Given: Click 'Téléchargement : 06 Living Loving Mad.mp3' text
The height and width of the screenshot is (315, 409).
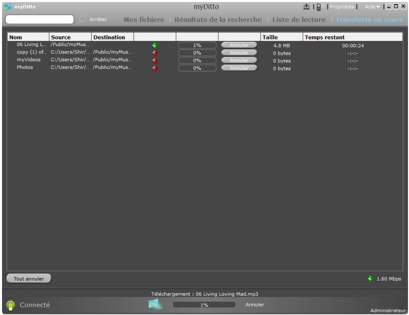Looking at the screenshot, I should click(x=205, y=293).
